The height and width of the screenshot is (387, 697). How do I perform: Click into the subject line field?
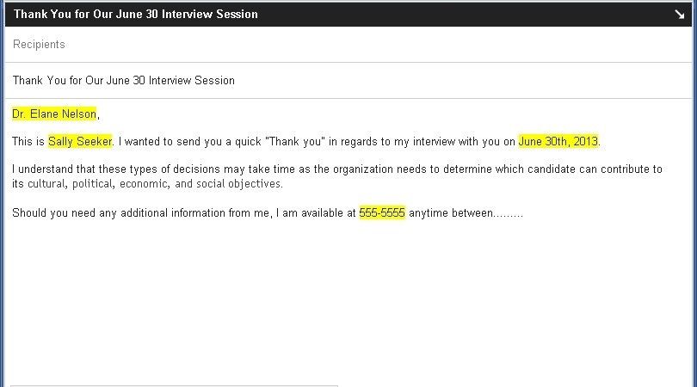pyautogui.click(x=348, y=81)
